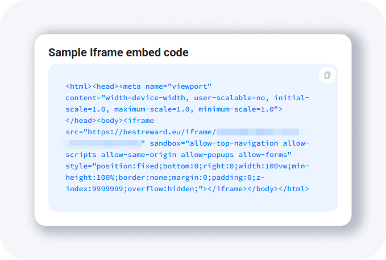386x260 pixels.
Task: Click the bestreward.eu iframe URL
Action: click(x=150, y=131)
